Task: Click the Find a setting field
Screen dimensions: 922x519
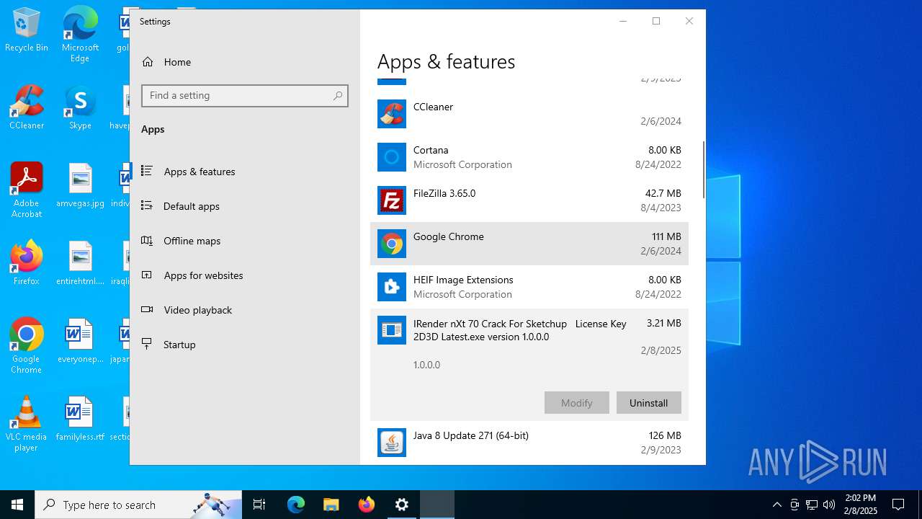Action: [245, 96]
